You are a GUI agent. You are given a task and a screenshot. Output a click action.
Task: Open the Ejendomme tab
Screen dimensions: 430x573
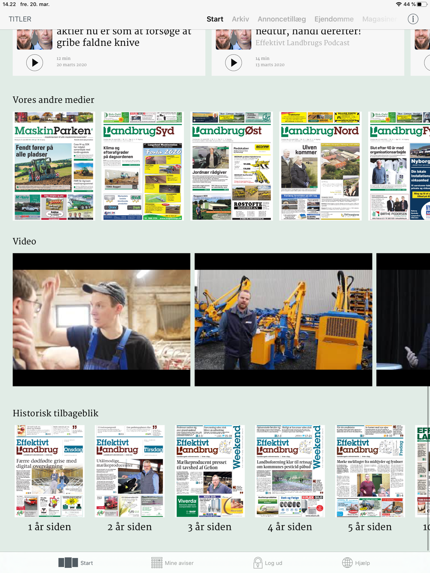(x=334, y=19)
